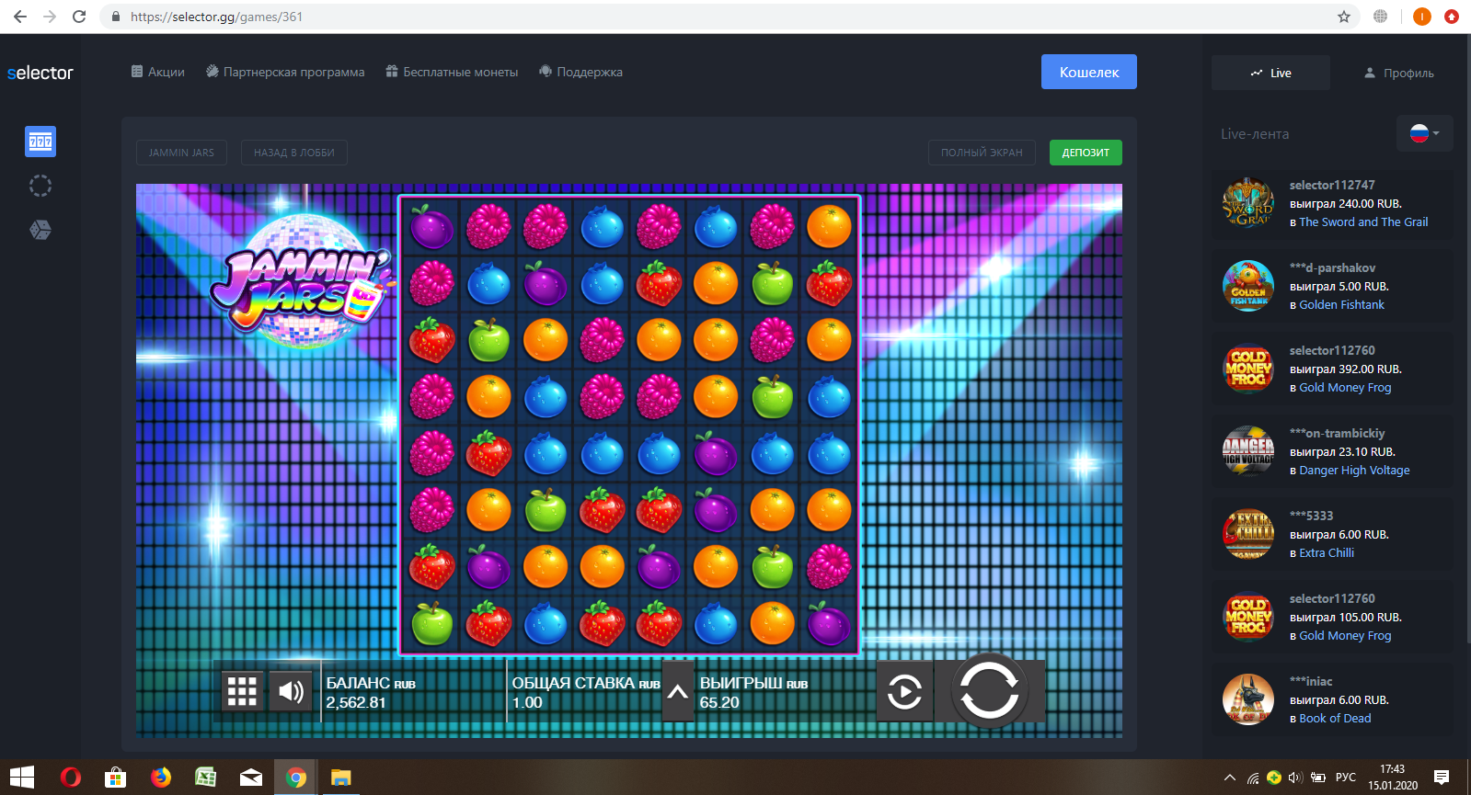Viewport: 1471px width, 795px height.
Task: Click the Book of Dead thumbnail
Action: click(1248, 699)
